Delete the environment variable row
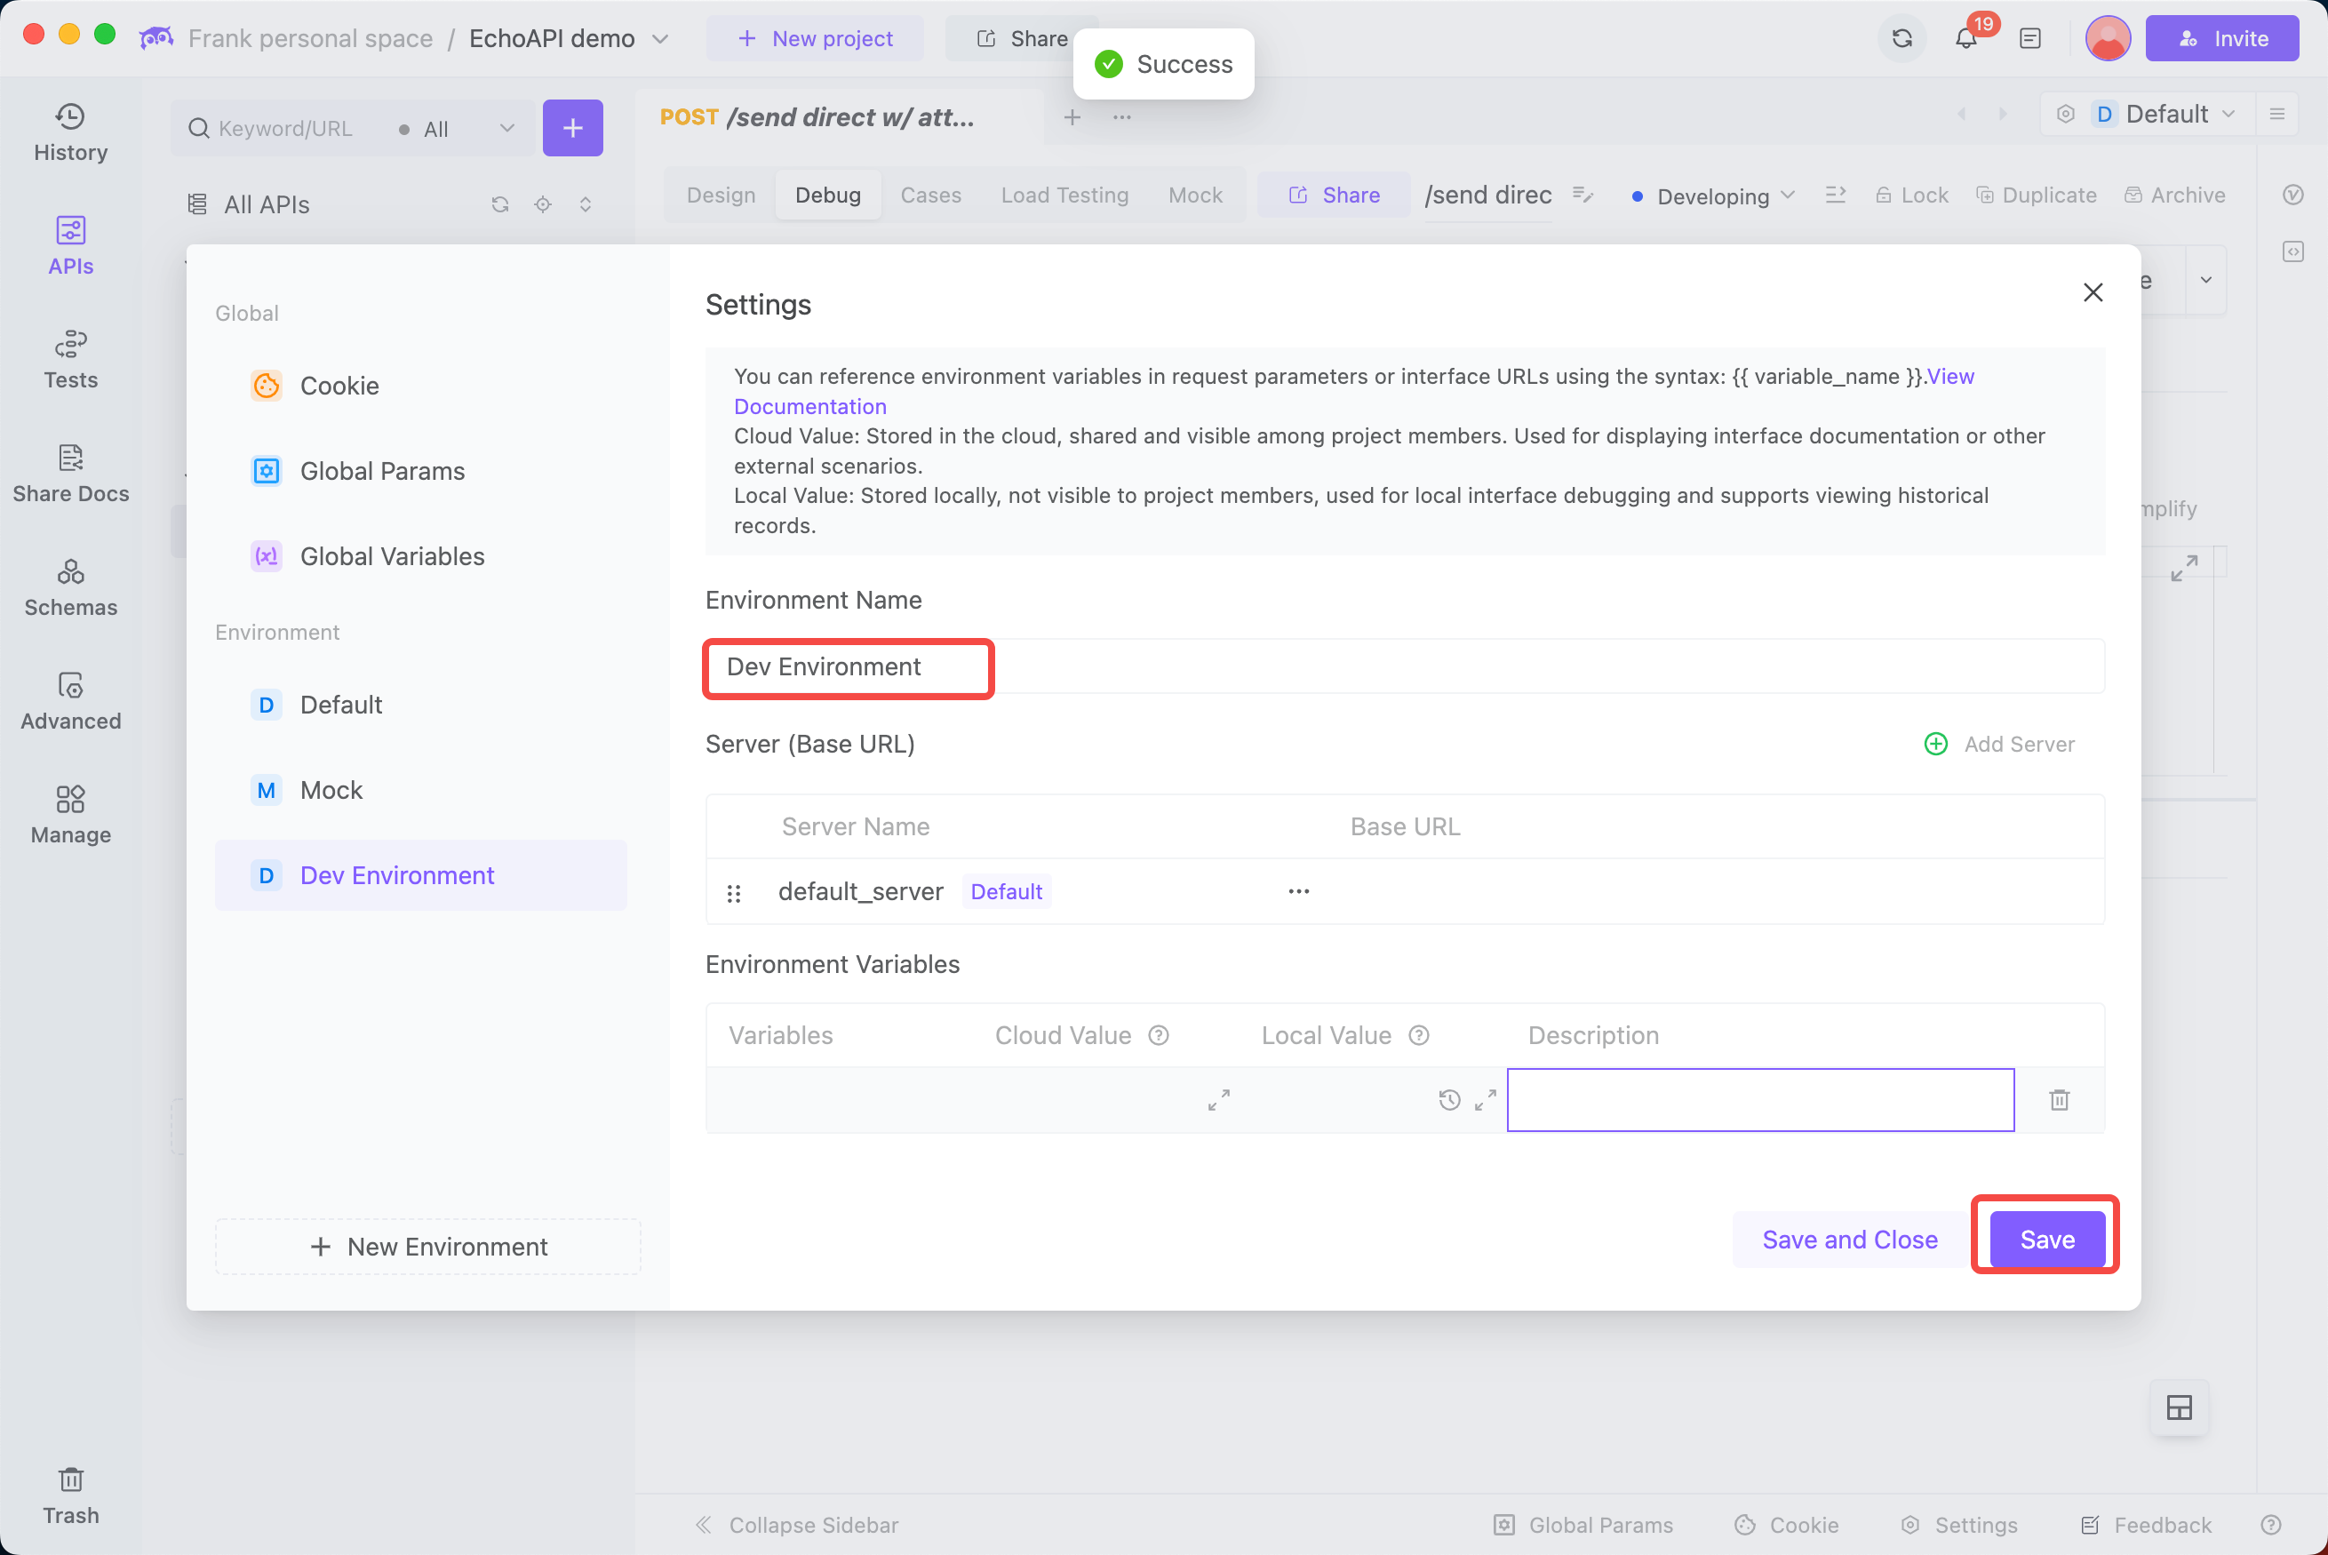The width and height of the screenshot is (2328, 1555). coord(2060,1100)
